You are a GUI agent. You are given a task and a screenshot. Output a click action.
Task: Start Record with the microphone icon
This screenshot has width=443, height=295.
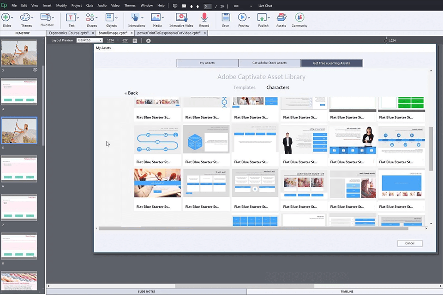point(204,18)
